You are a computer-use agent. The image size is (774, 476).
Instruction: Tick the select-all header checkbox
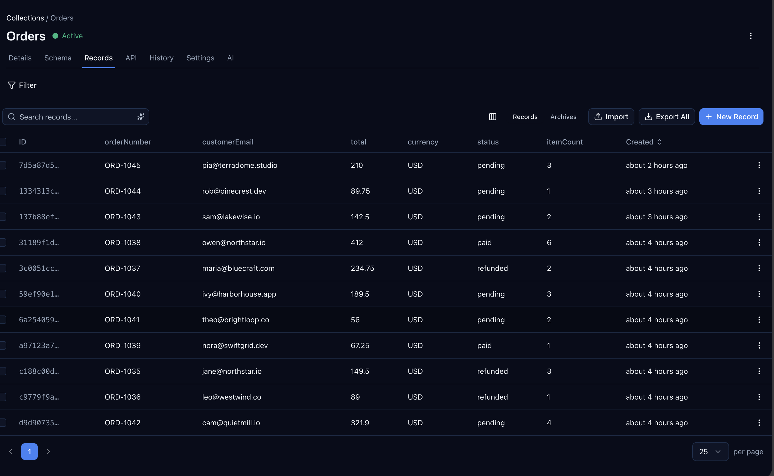pos(3,142)
